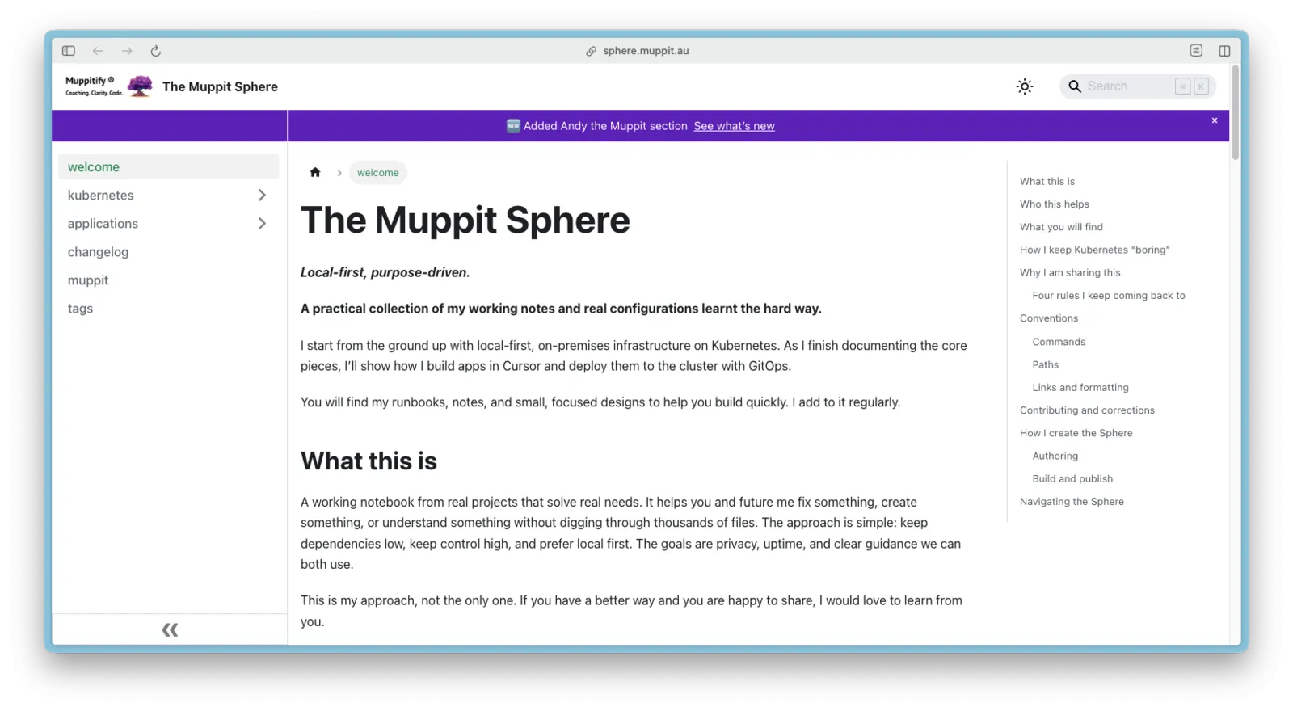Select the tags sidebar item
The height and width of the screenshot is (711, 1293).
pos(80,309)
